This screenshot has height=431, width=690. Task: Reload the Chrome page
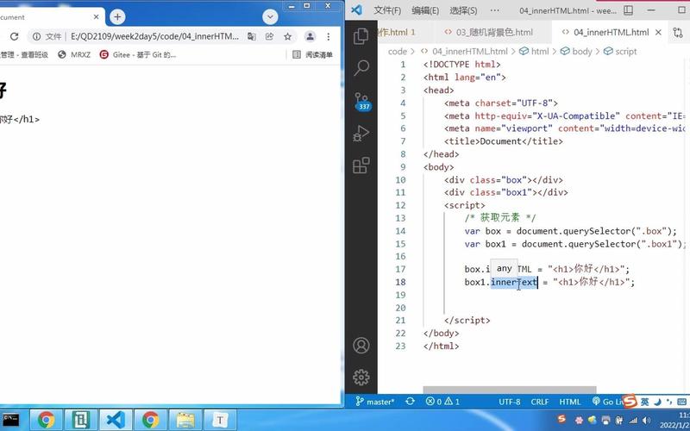(x=14, y=36)
